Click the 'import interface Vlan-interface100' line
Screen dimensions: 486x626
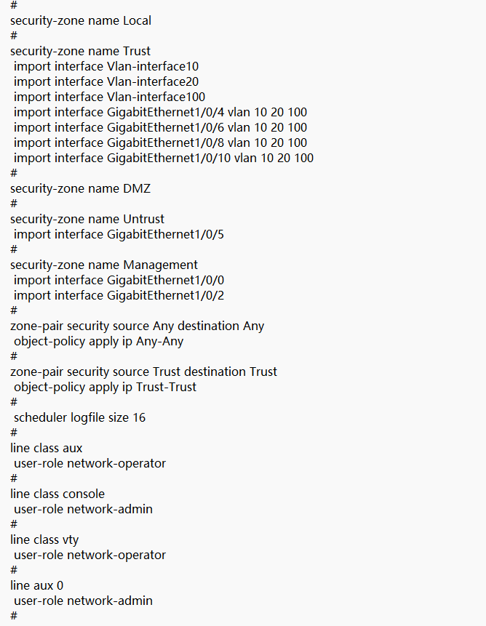tap(109, 97)
